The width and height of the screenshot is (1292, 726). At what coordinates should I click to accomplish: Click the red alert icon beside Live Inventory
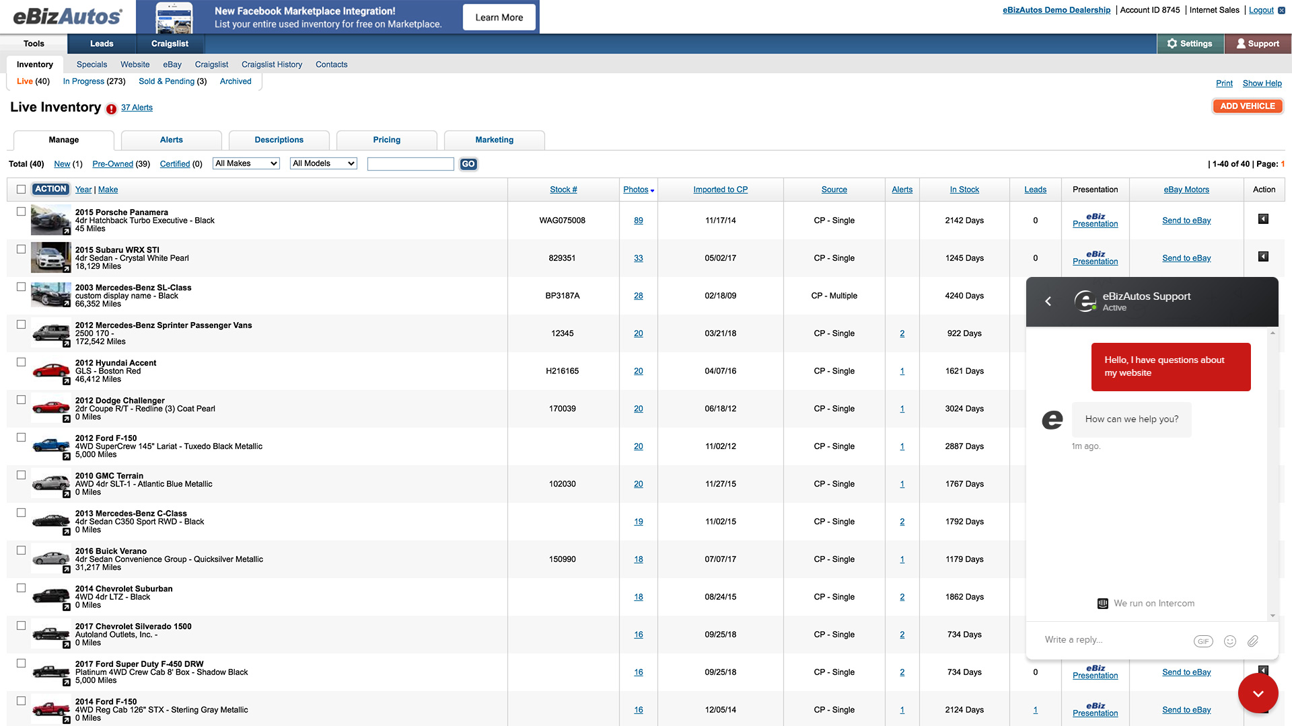click(x=111, y=108)
